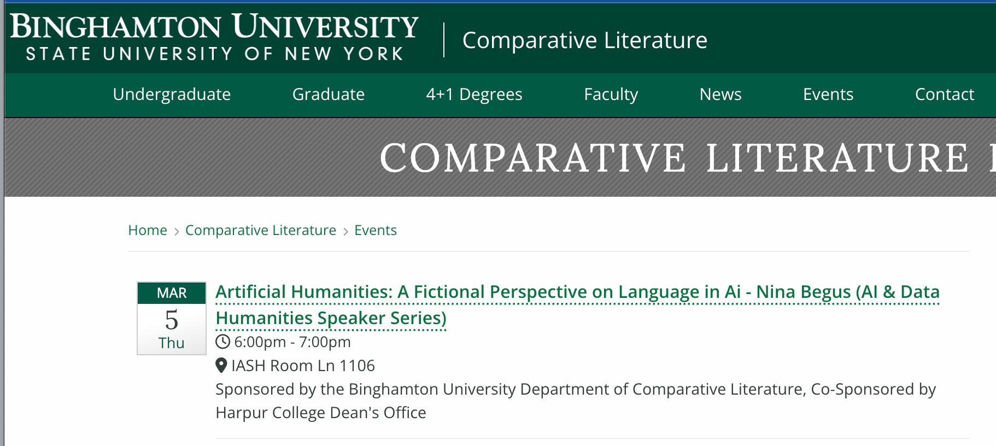The width and height of the screenshot is (996, 446).
Task: Select Events in the green navigation bar
Action: pos(828,95)
